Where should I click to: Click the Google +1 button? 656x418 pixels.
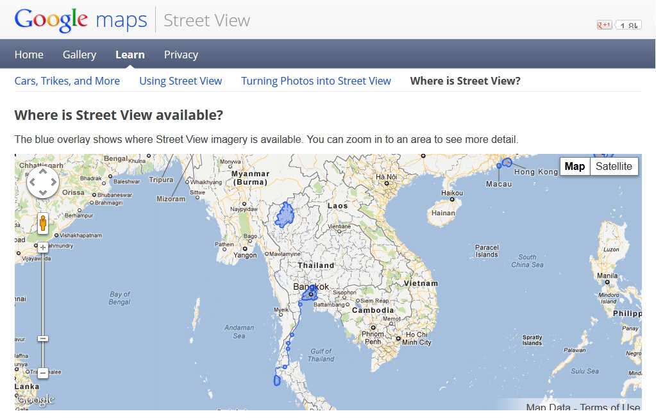(x=604, y=25)
